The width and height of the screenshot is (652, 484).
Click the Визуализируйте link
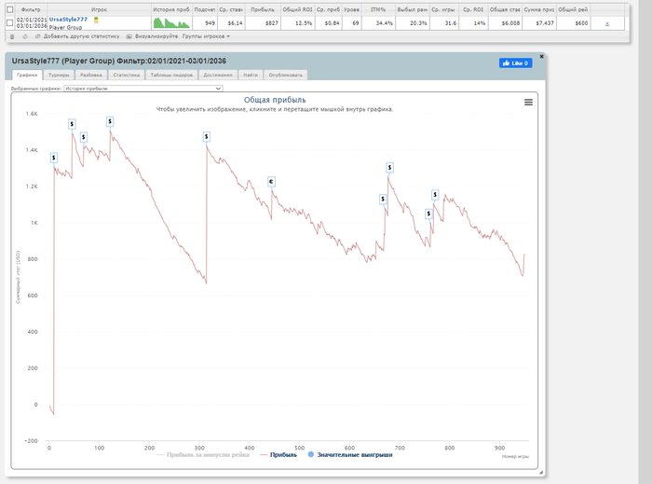[156, 36]
